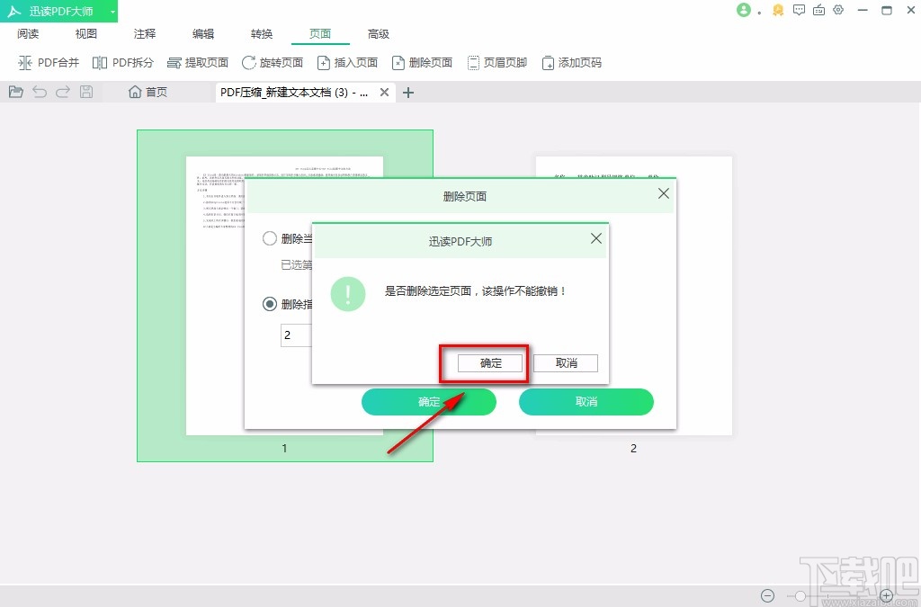Open the 插入页面 insert tool
This screenshot has height=607, width=921.
(348, 62)
